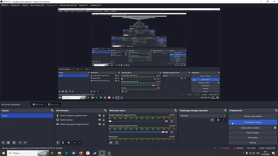The image size is (278, 156).
Task: Click the Windows search box Поиск
Action: (28, 153)
